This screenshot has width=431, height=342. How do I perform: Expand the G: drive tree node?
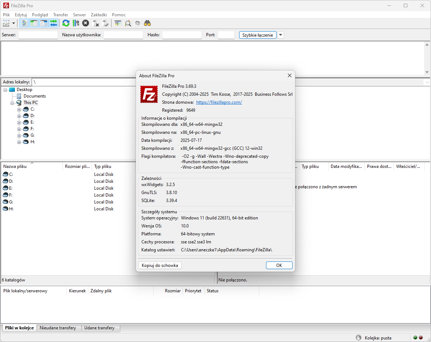click(19, 136)
